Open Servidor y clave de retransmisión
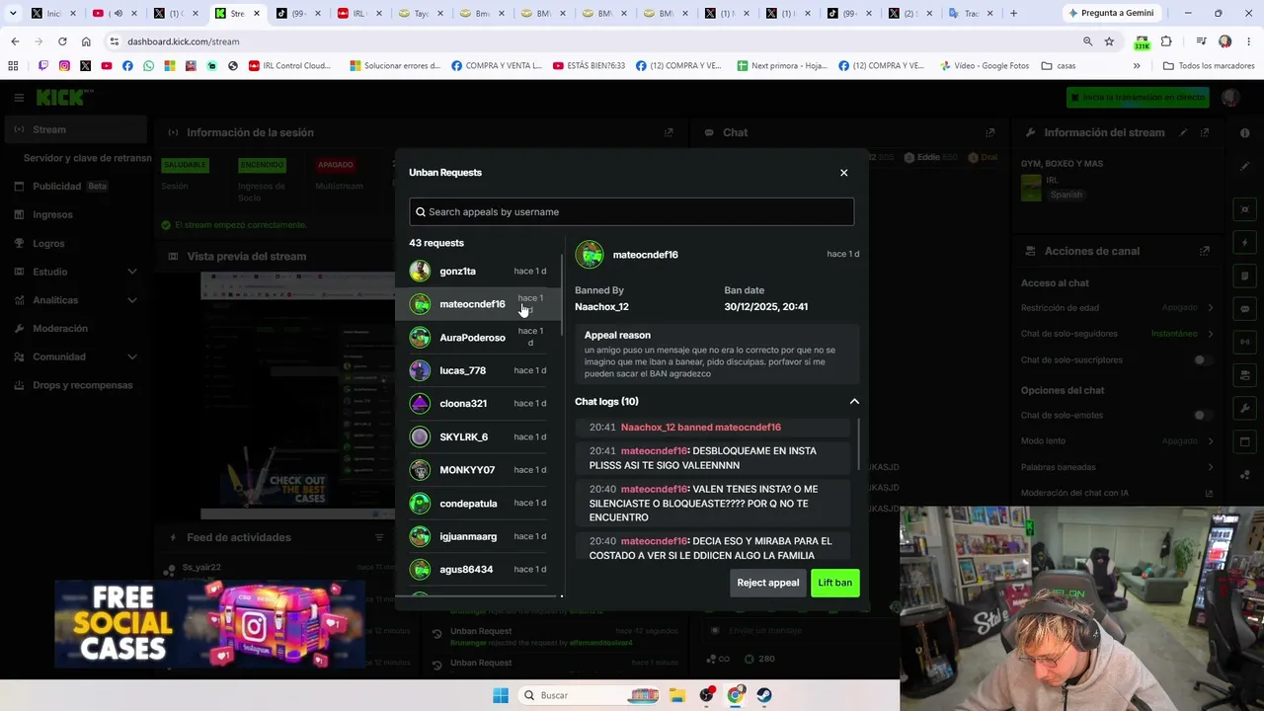The image size is (1264, 711). (87, 158)
